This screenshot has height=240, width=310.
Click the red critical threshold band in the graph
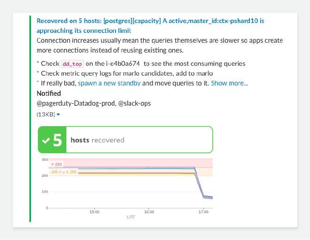141,163
